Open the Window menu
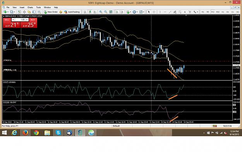Image resolution: width=242 pixels, height=152 pixels. pyautogui.click(x=47, y=7)
